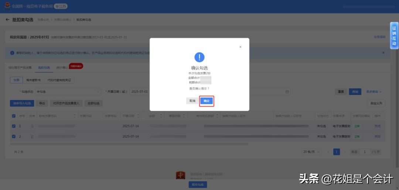Click the back arrow beside 抵扣类勾选
399x190 pixels.
pos(7,20)
